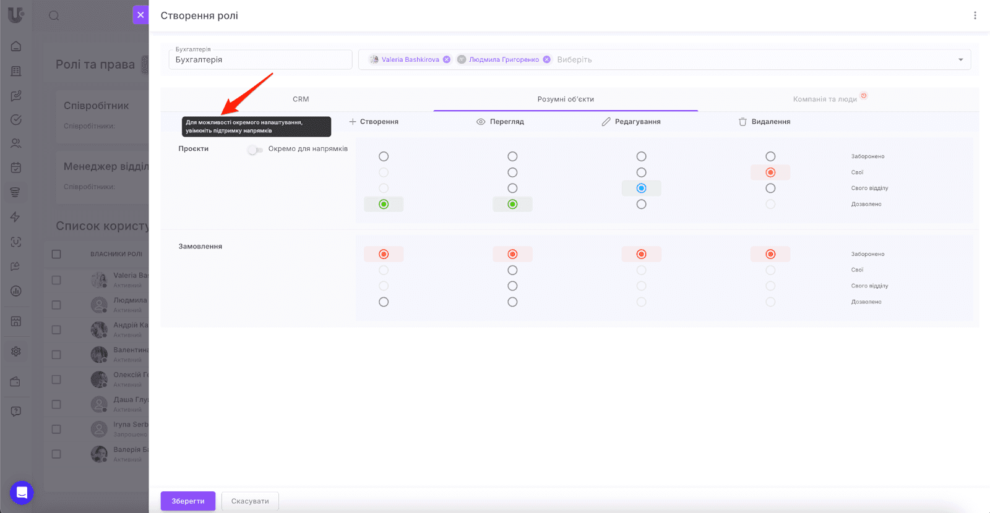The image size is (990, 513).
Task: Tick the checkbox in the Даша row
Action: point(56,404)
